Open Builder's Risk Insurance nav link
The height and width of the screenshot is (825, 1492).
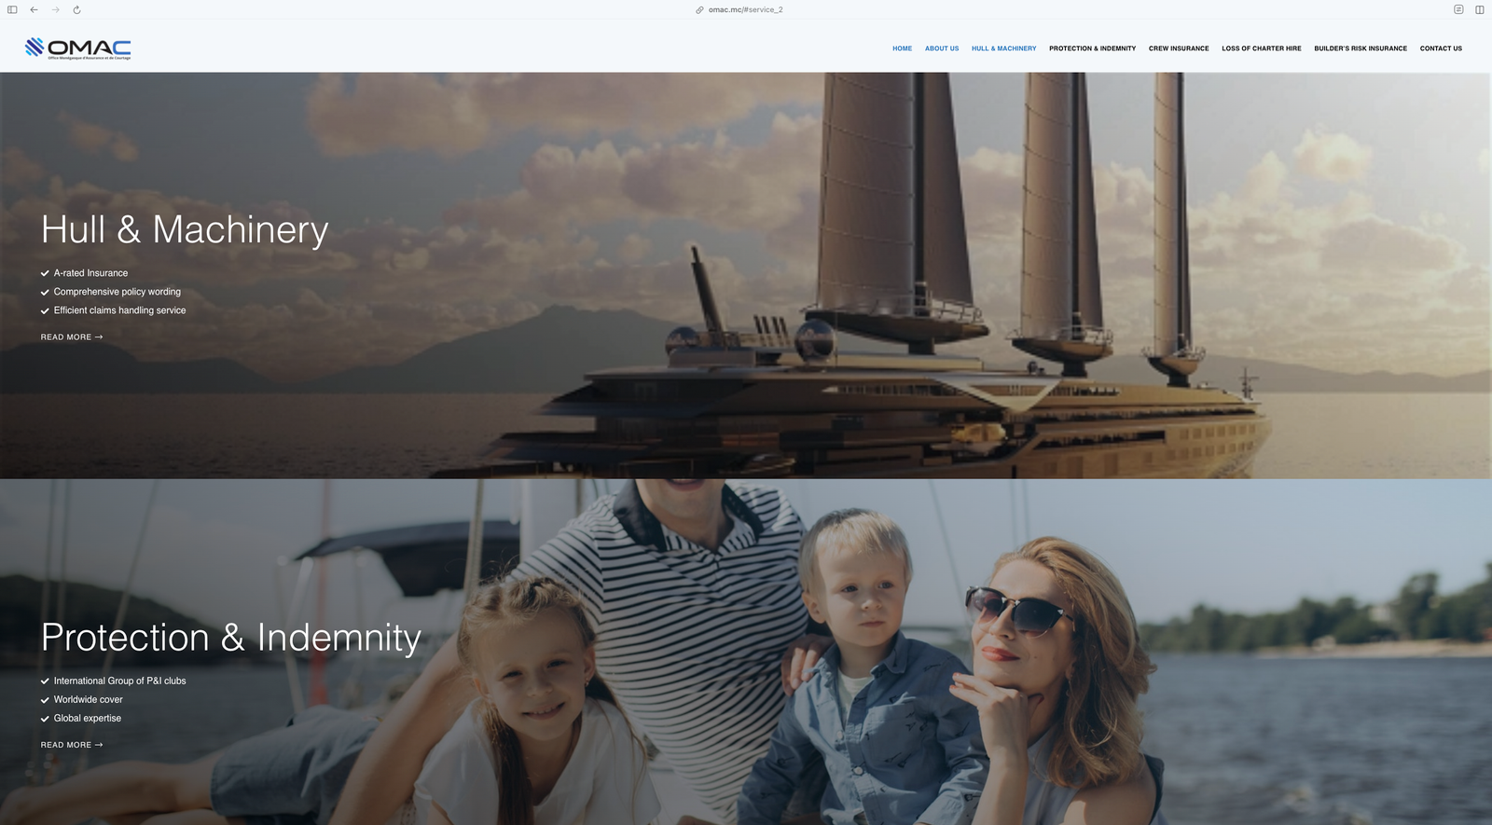(1360, 48)
